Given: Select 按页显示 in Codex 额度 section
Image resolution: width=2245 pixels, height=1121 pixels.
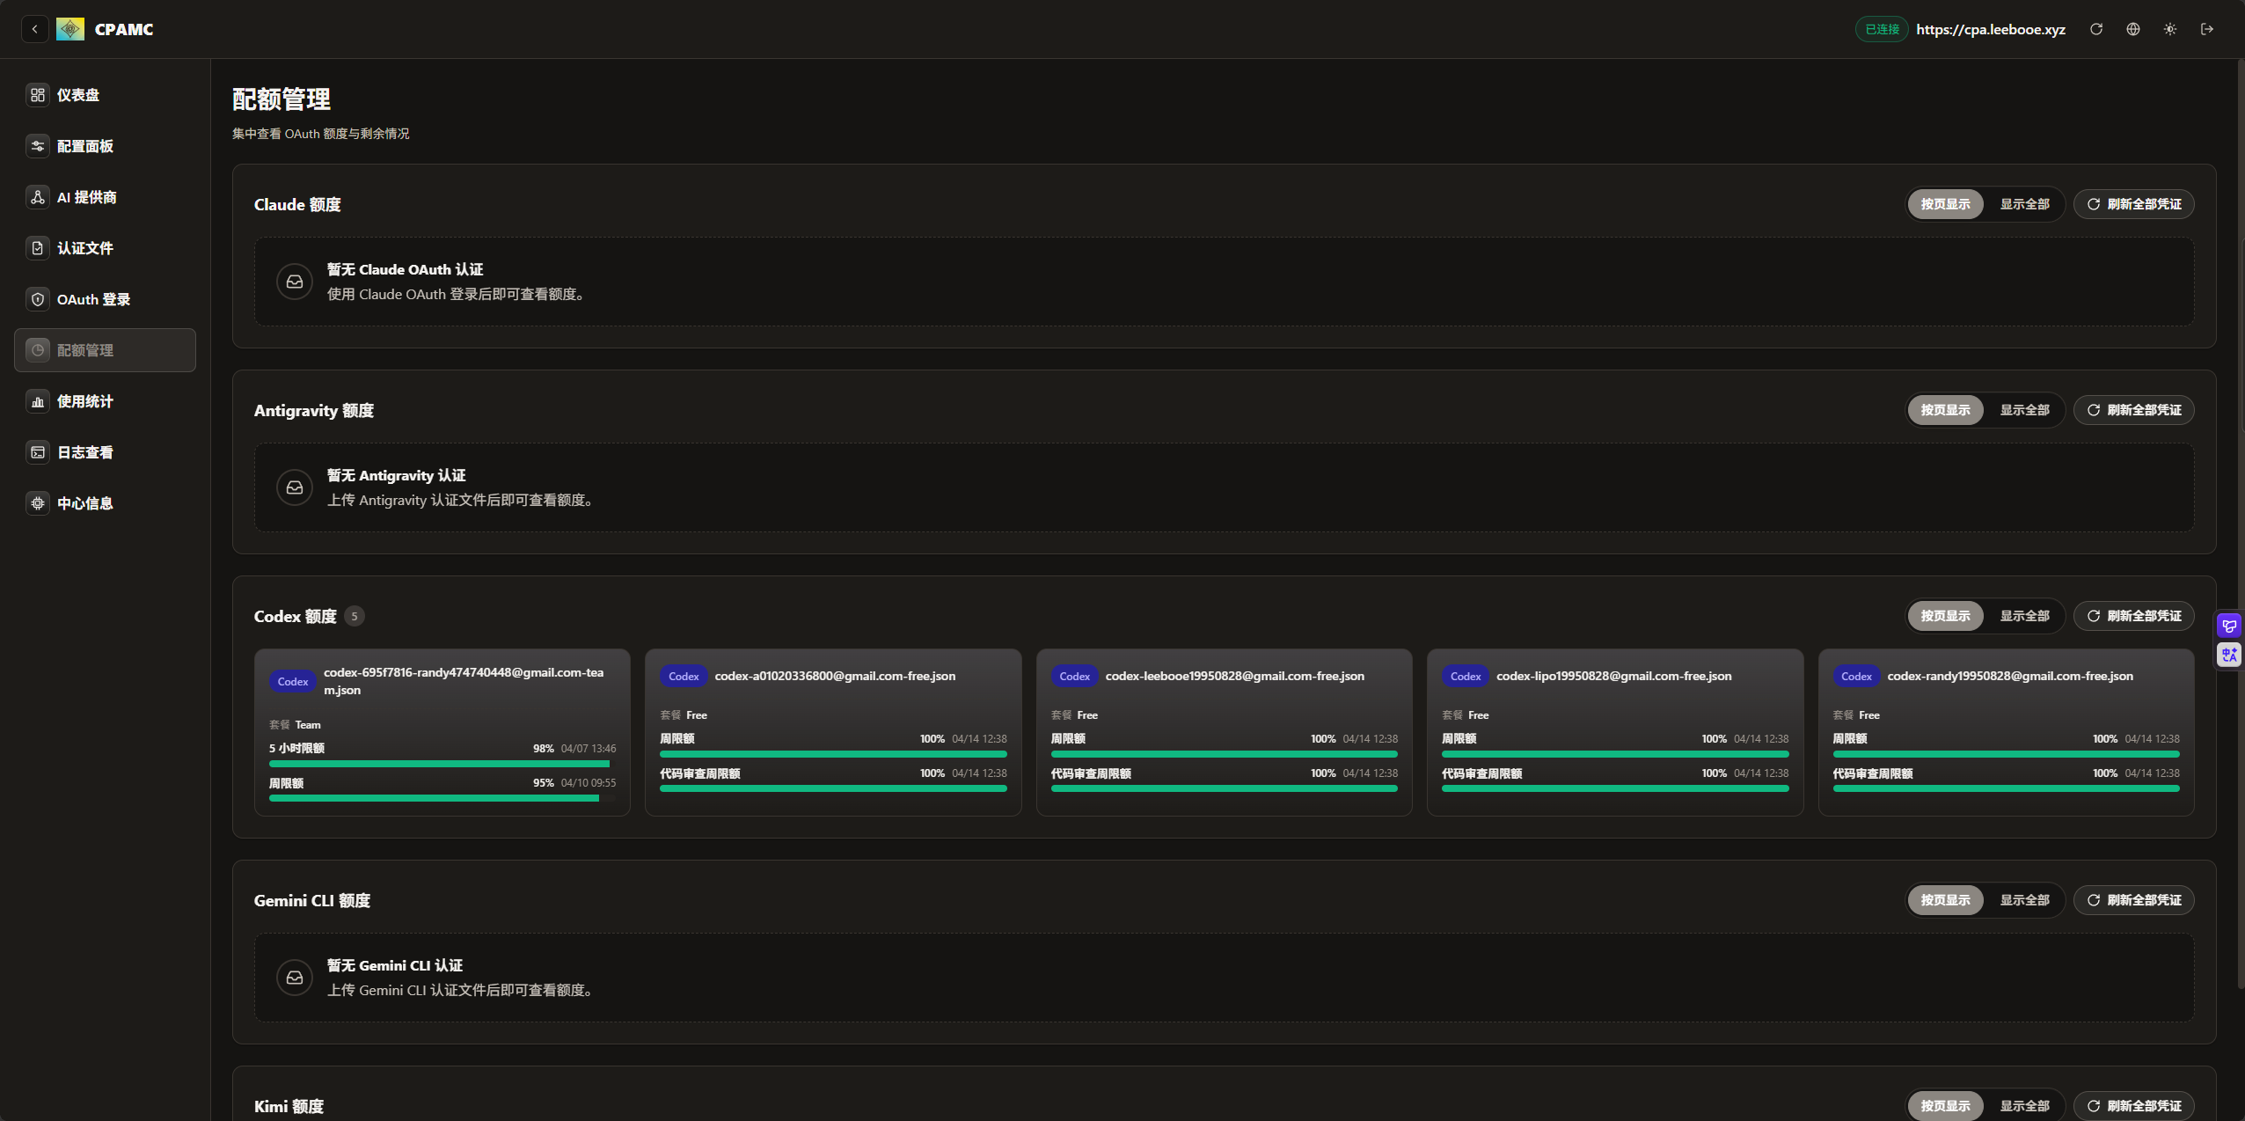Looking at the screenshot, I should click(1945, 616).
